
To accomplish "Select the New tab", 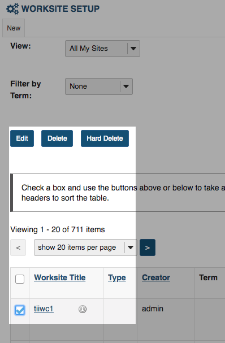I will click(x=14, y=28).
